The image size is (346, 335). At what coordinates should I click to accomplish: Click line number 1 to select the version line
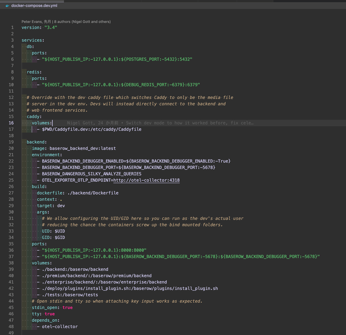(x=12, y=27)
